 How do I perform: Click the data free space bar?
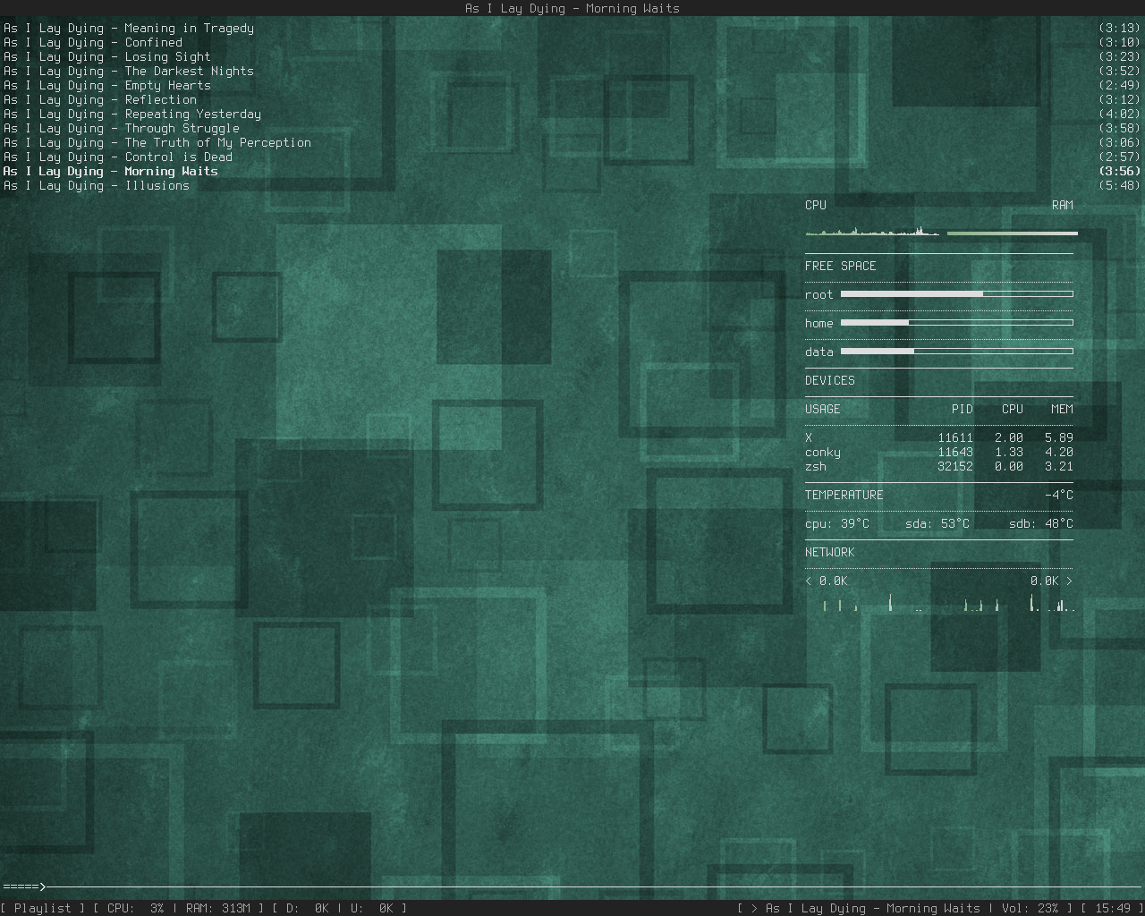957,352
